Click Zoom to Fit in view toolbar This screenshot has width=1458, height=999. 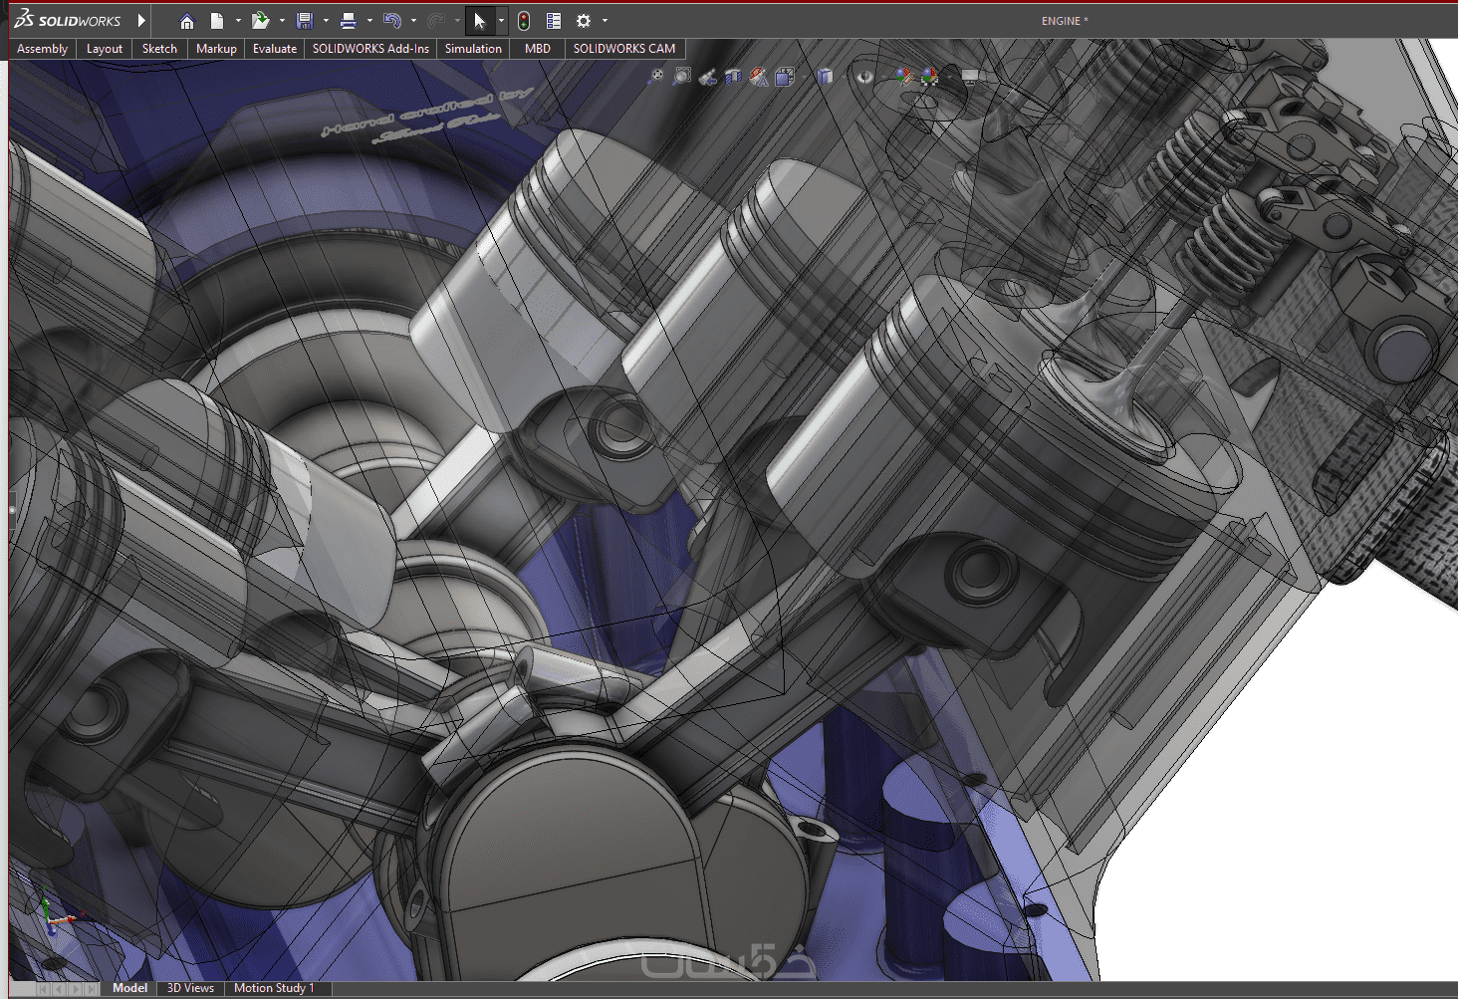[x=656, y=76]
